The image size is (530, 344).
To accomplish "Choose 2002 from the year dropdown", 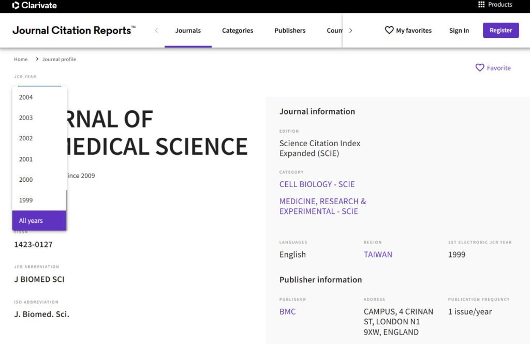I will (x=39, y=138).
